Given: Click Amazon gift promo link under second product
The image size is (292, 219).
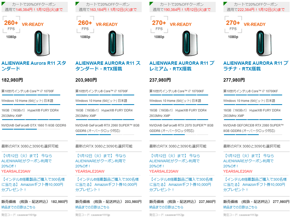Looking at the screenshot, I should (107, 185).
